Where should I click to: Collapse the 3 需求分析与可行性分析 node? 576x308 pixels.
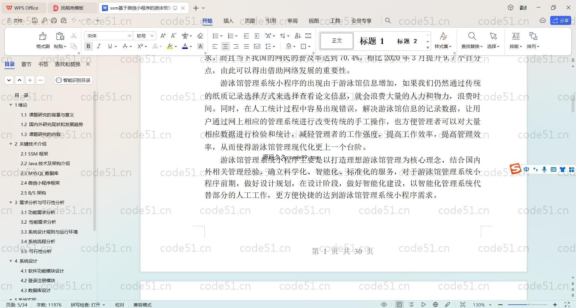[11, 202]
